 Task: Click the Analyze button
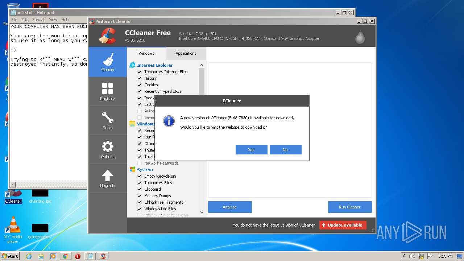click(x=230, y=207)
